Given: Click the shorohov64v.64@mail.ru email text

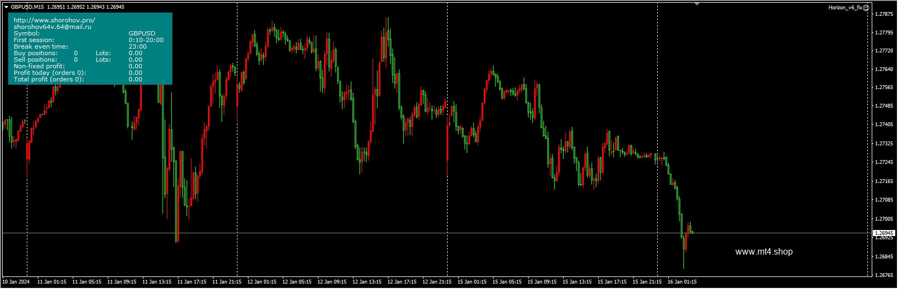Looking at the screenshot, I should pos(53,27).
